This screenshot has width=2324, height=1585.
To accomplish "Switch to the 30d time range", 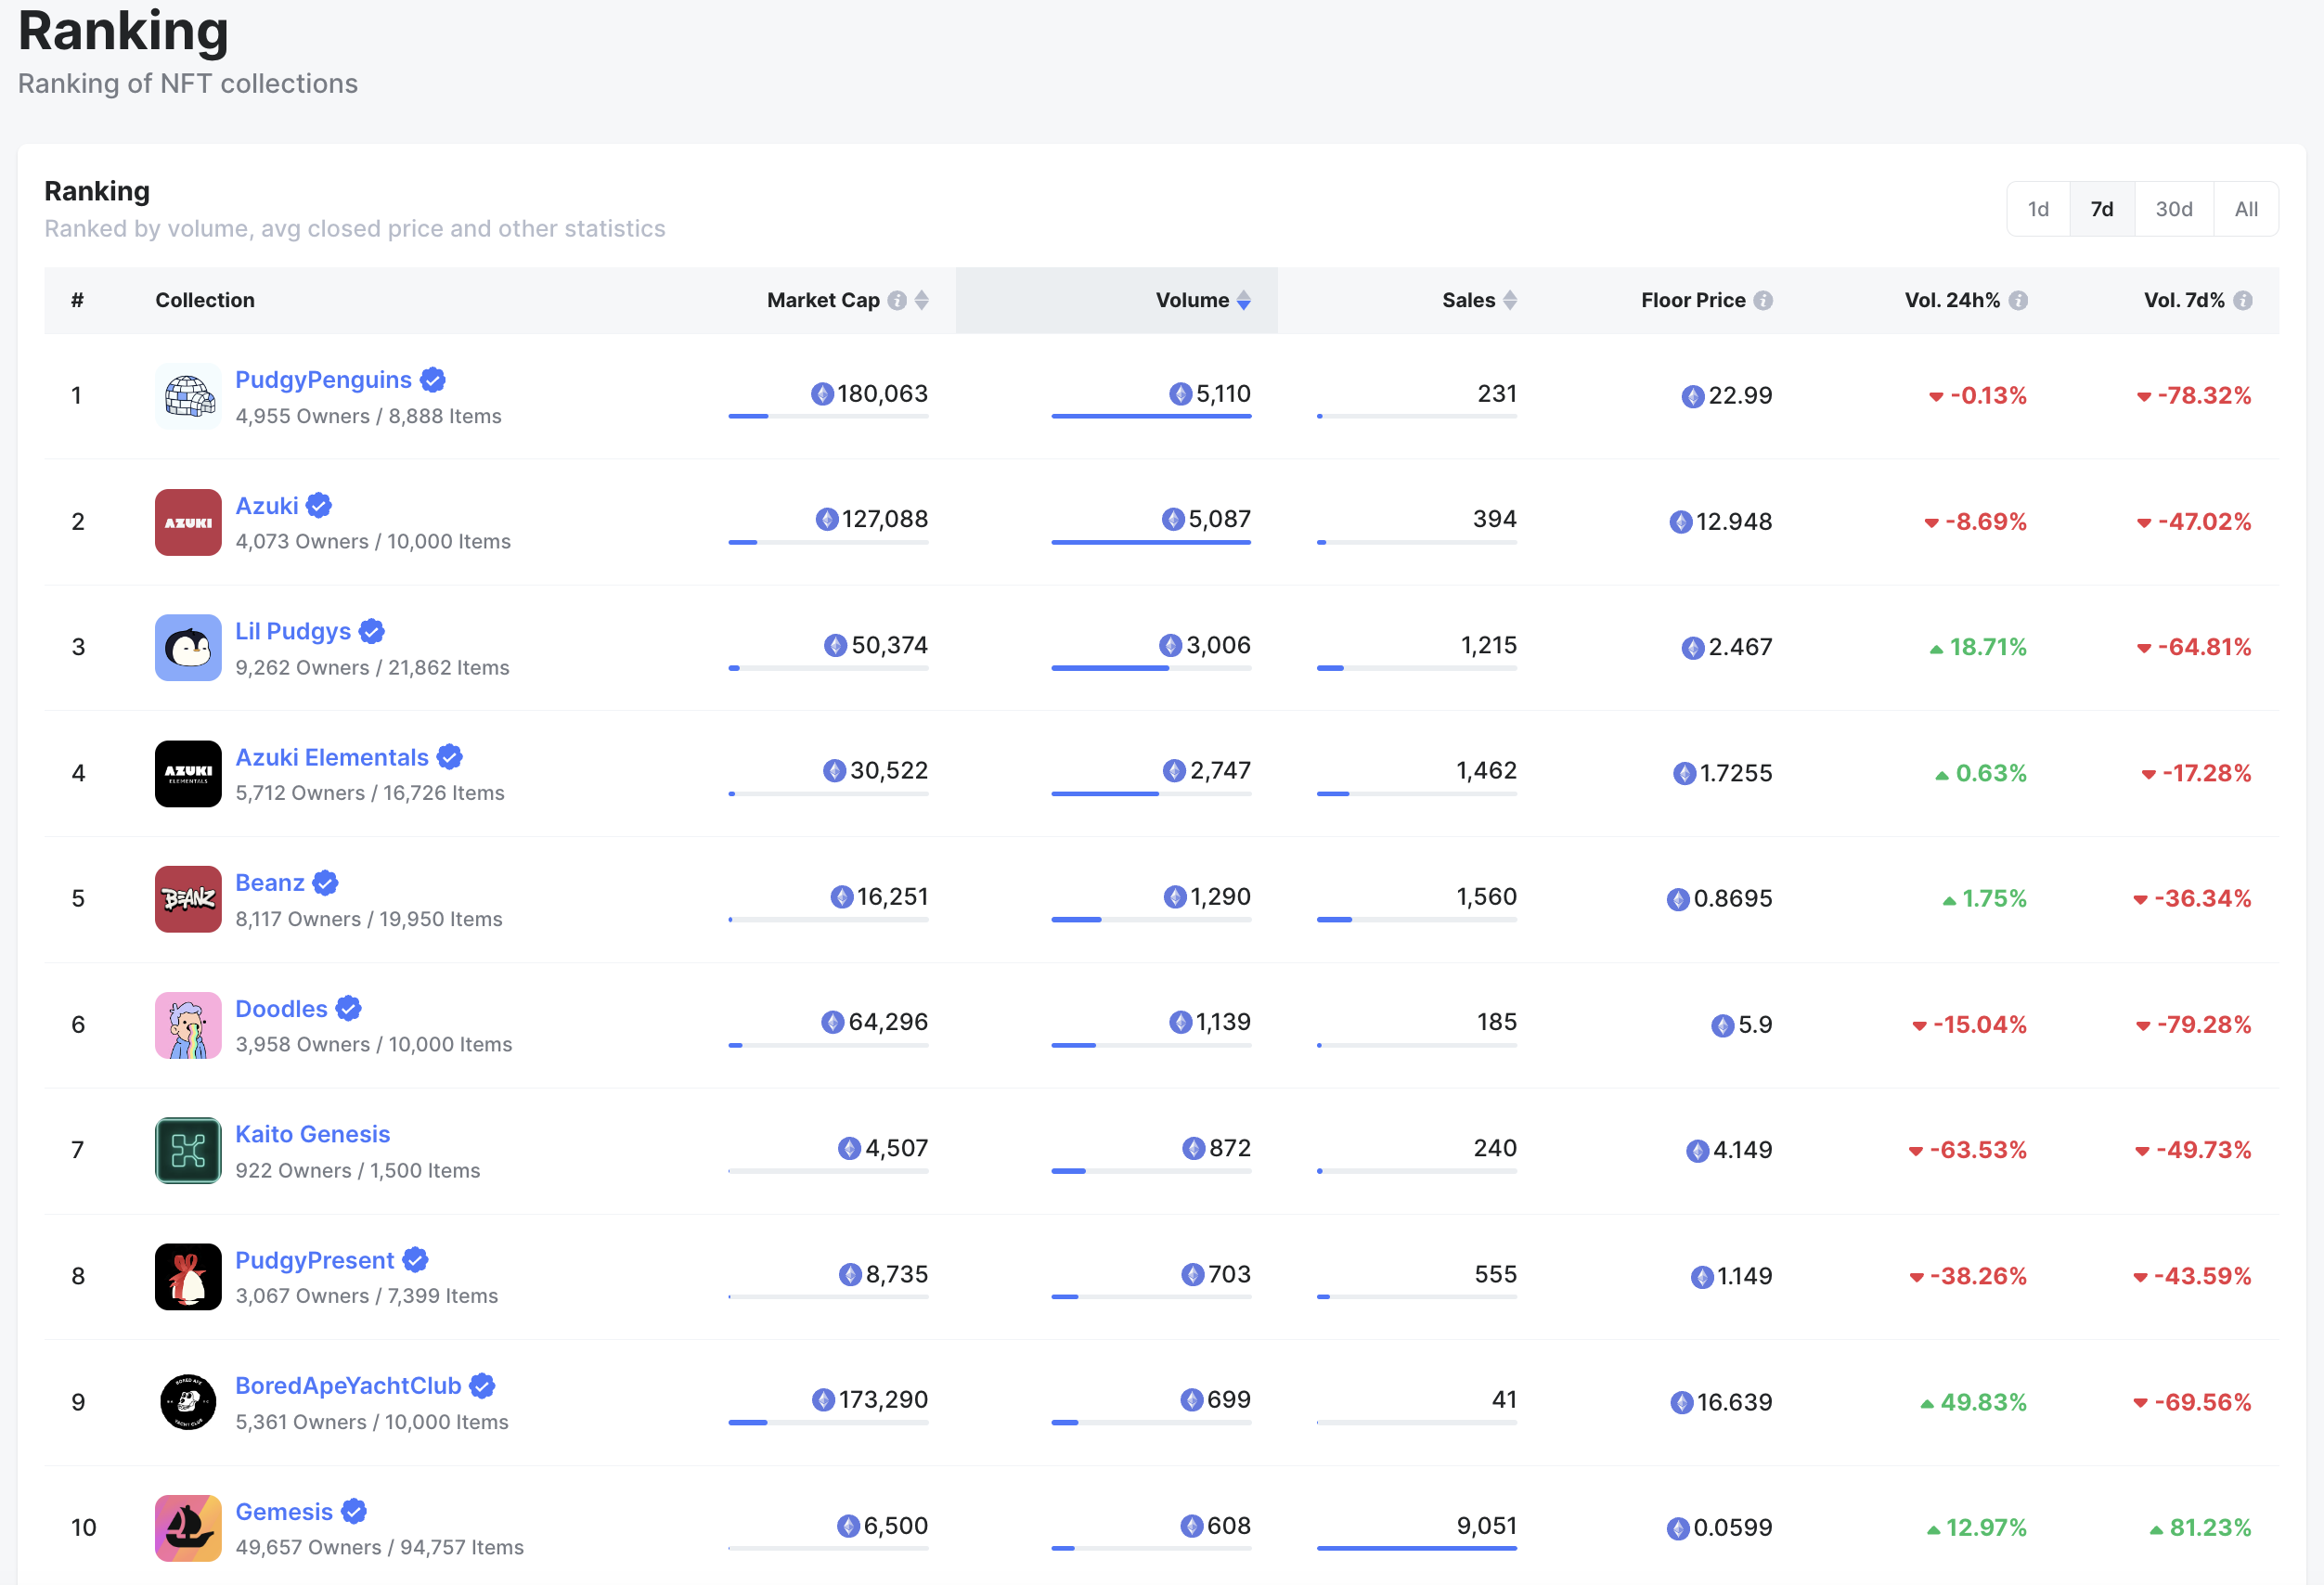I will pyautogui.click(x=2174, y=209).
